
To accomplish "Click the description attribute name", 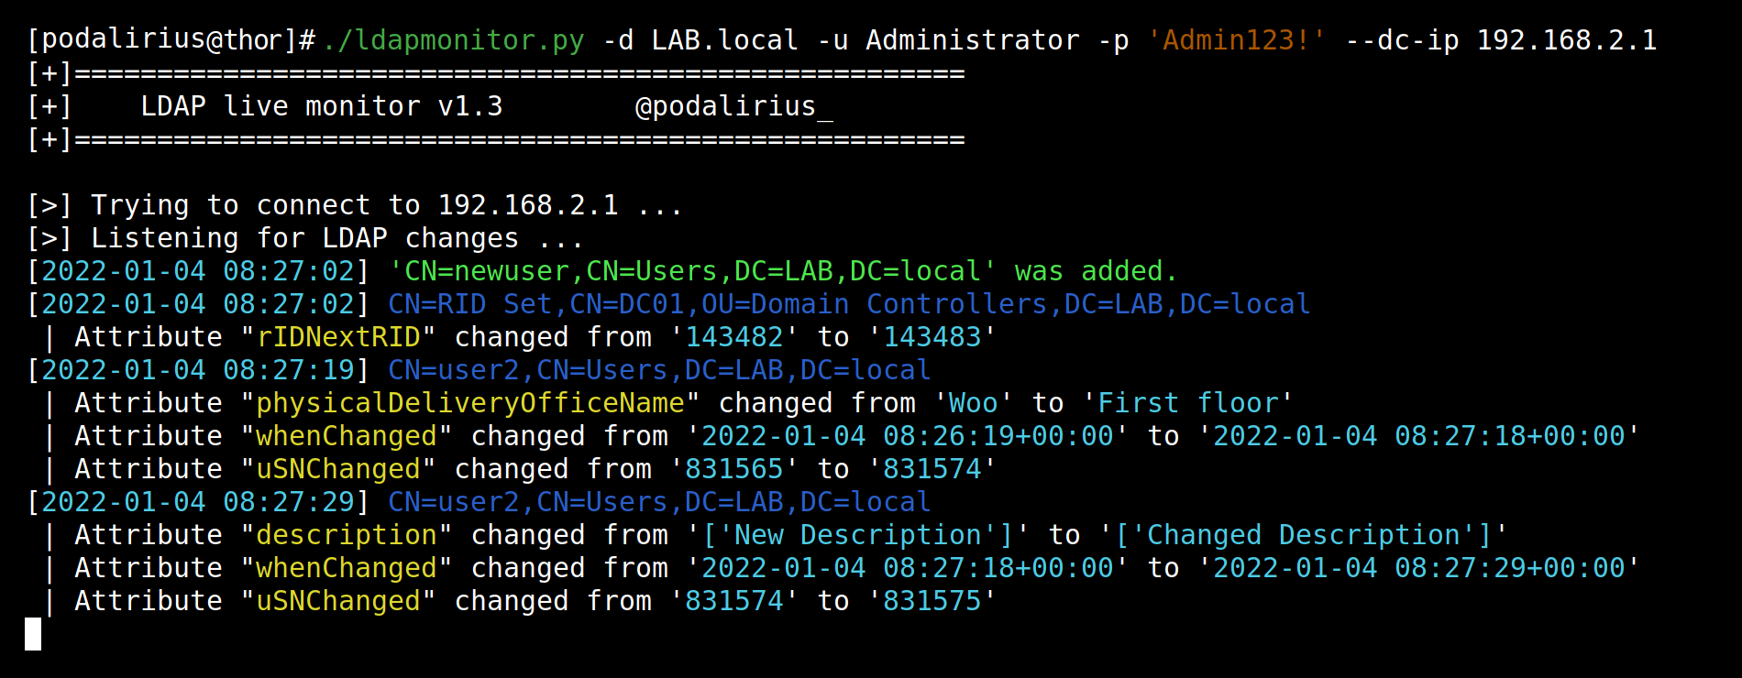I will [347, 535].
